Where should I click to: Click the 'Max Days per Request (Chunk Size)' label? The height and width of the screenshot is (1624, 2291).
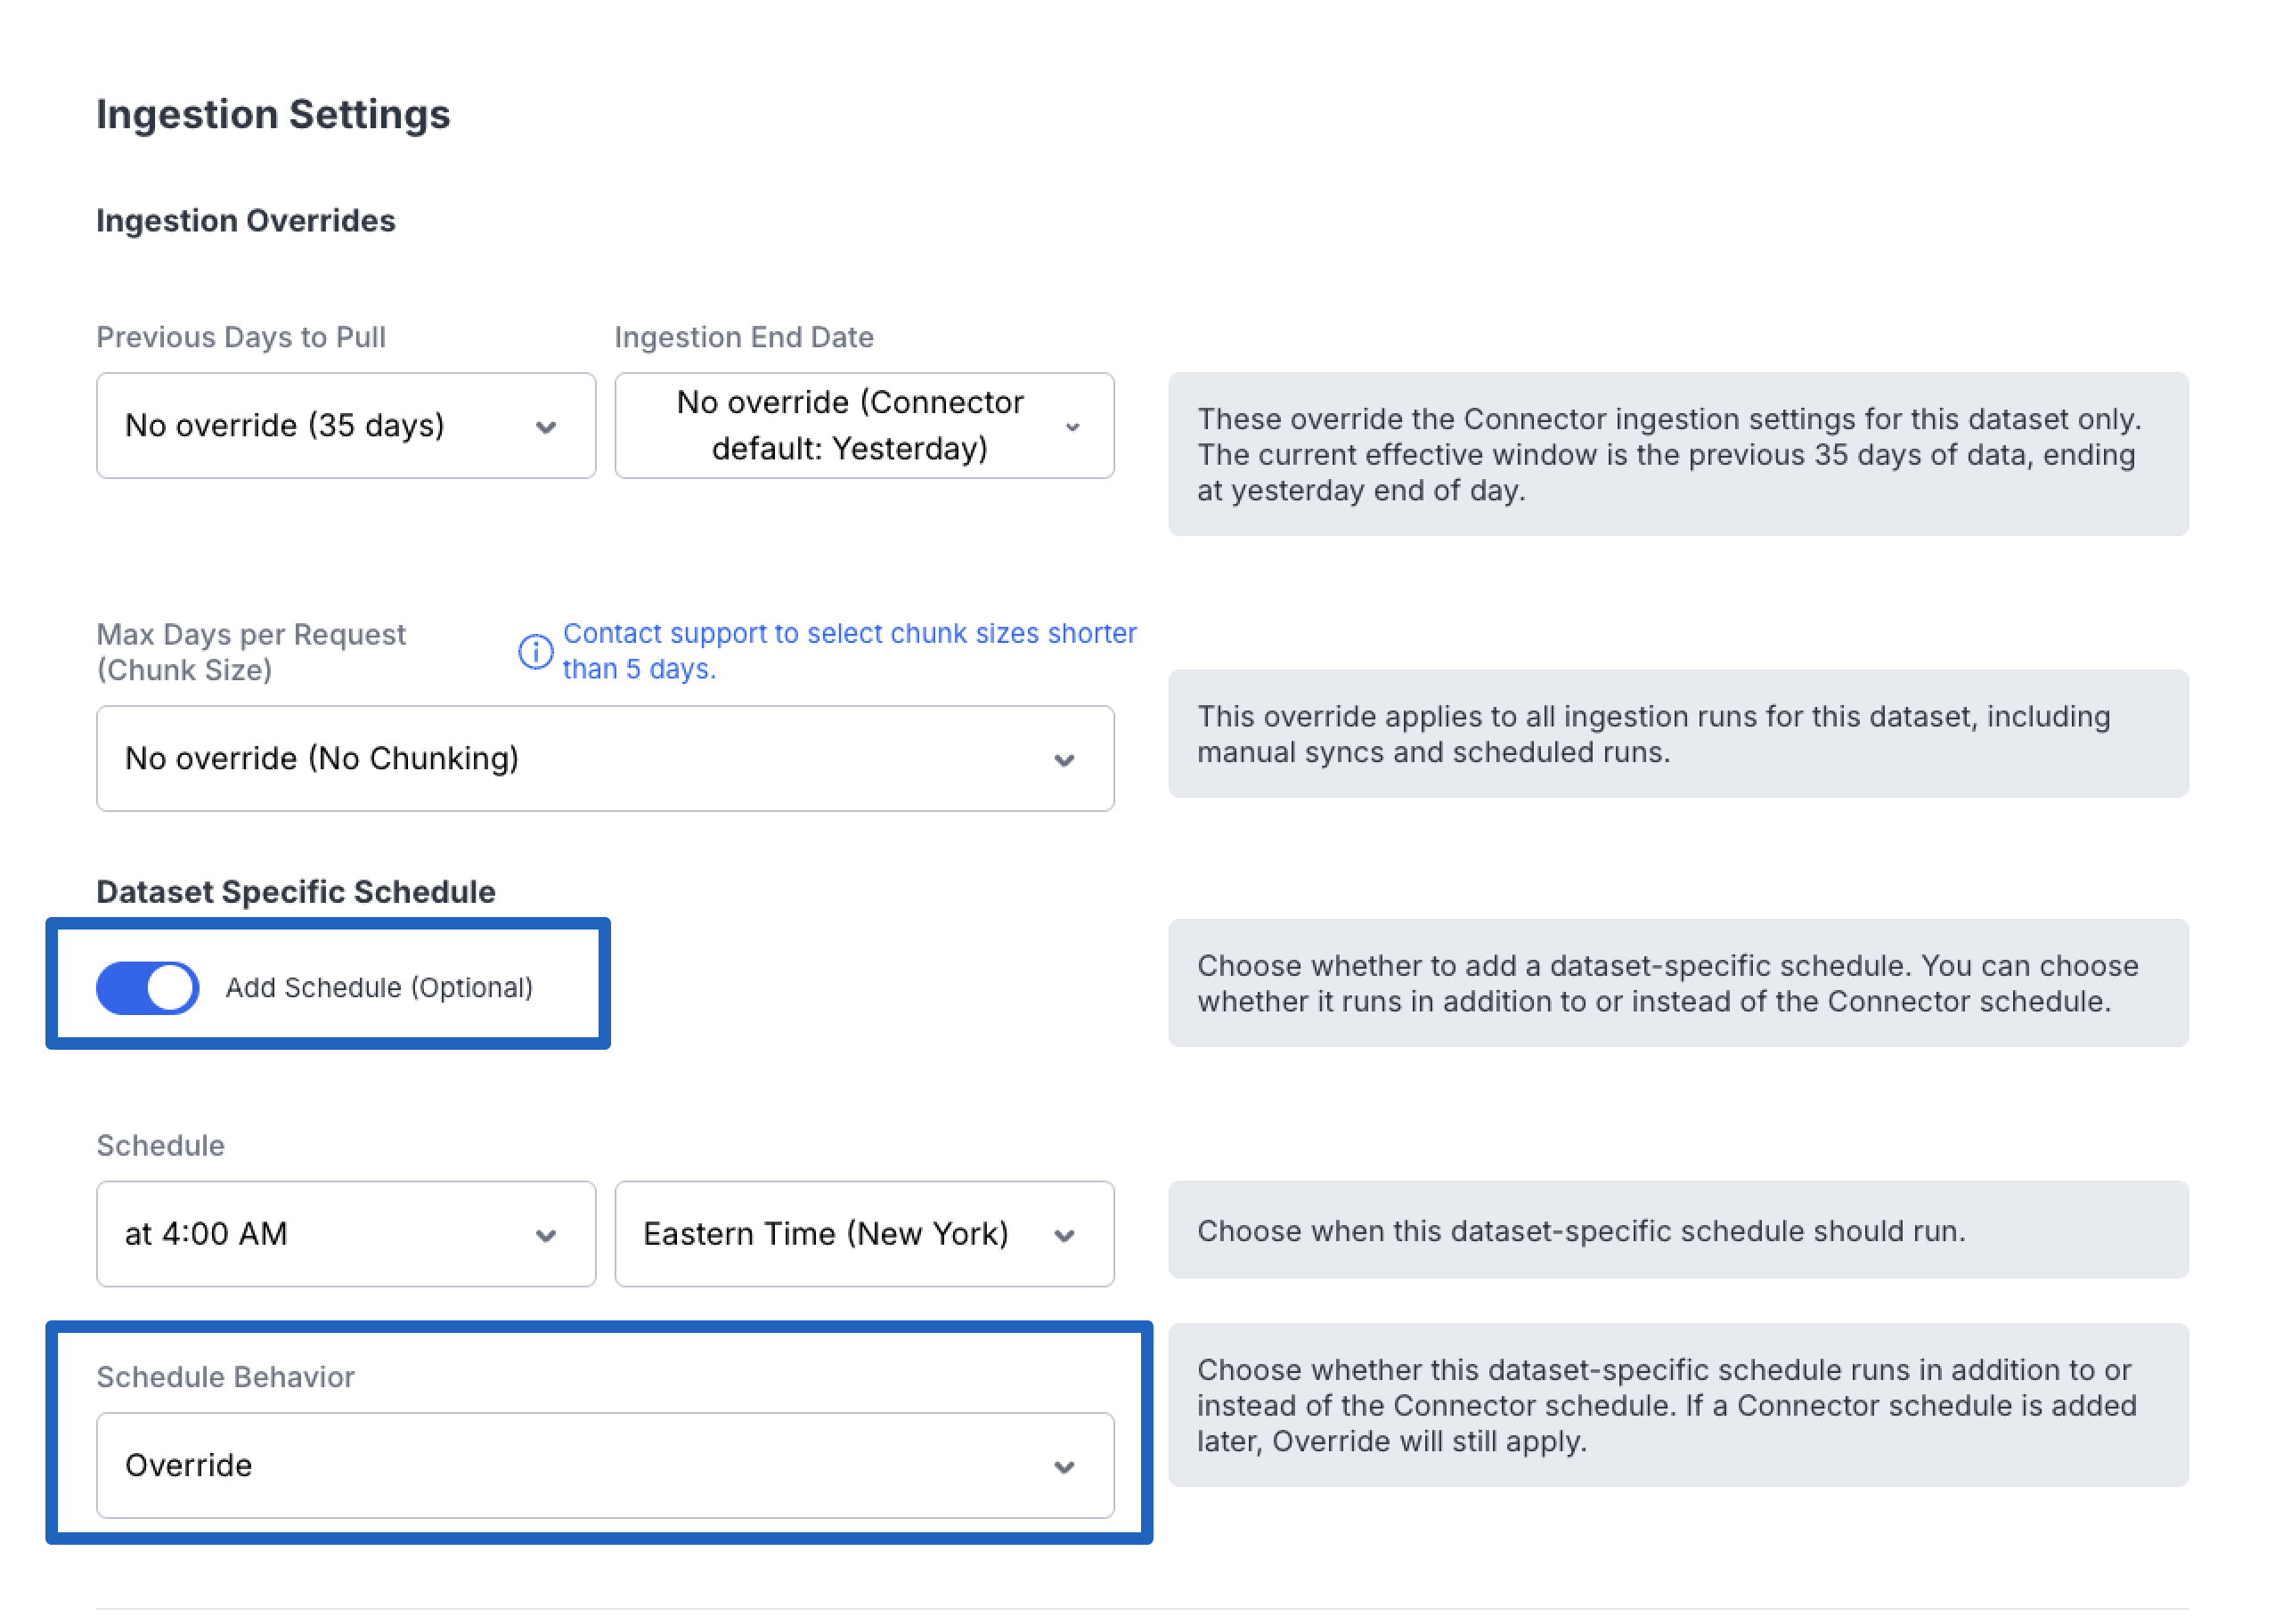point(251,652)
